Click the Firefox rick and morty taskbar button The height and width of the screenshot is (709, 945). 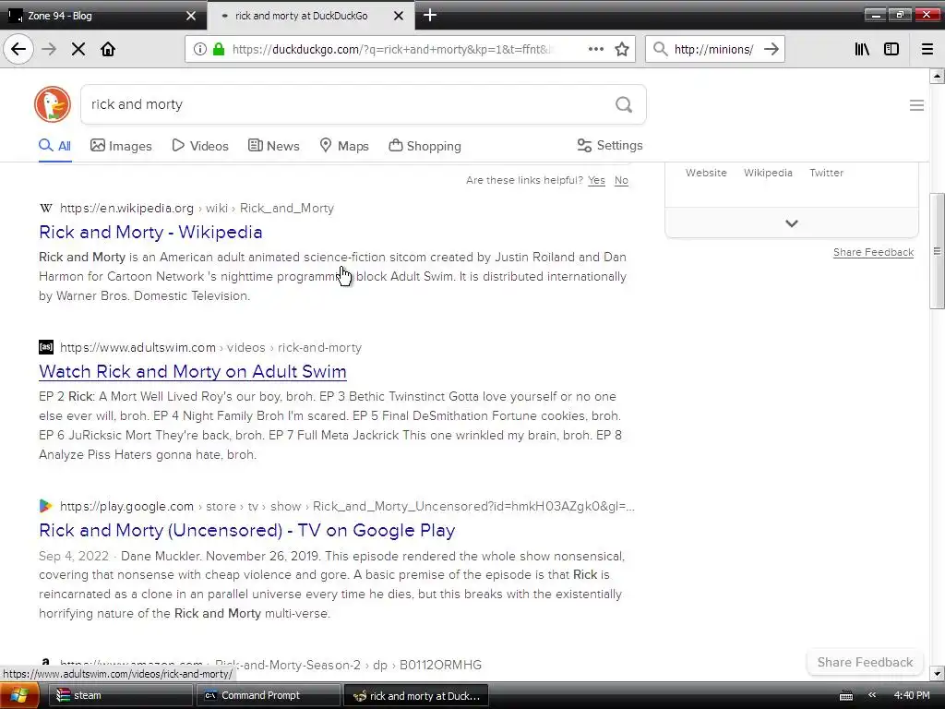(x=416, y=695)
